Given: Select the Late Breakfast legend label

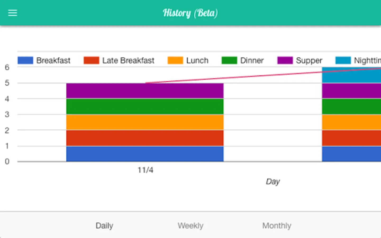Looking at the screenshot, I should (128, 61).
